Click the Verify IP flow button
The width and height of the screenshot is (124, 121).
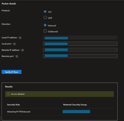pos(11,72)
